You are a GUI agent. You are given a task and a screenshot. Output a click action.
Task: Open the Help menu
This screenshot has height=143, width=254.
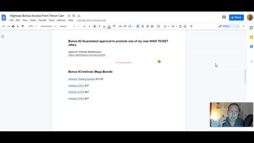click(71, 20)
